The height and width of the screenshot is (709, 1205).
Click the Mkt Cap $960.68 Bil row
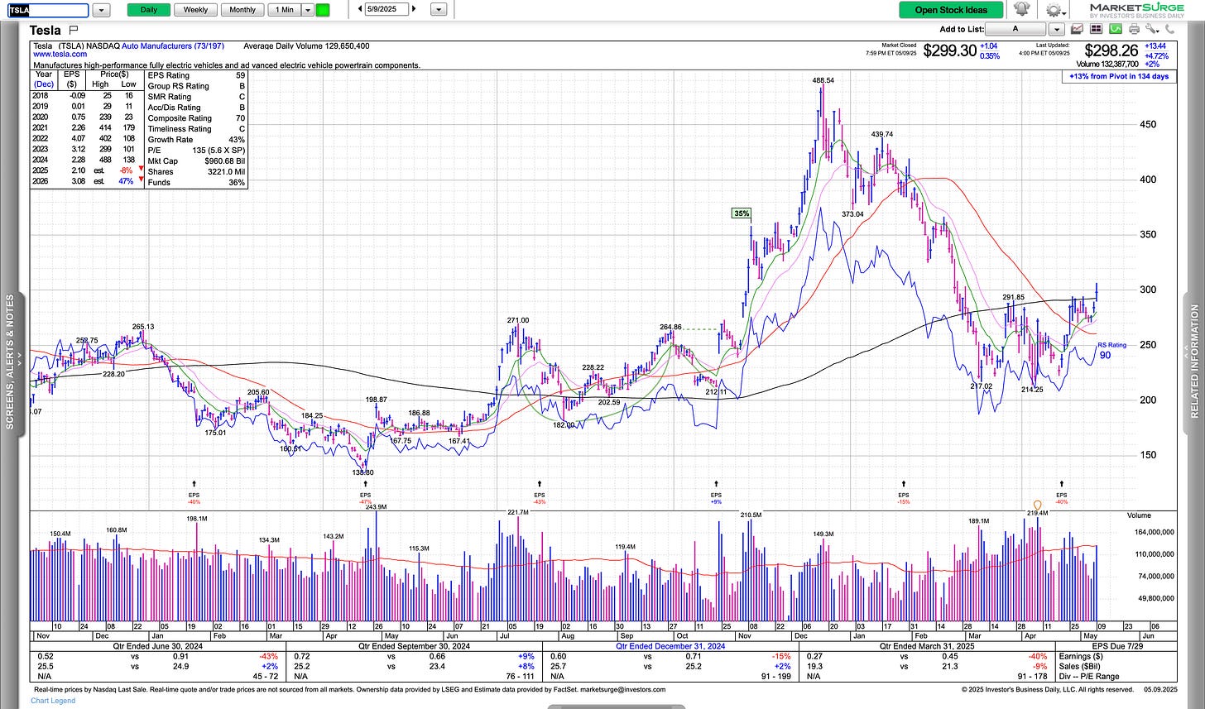196,161
